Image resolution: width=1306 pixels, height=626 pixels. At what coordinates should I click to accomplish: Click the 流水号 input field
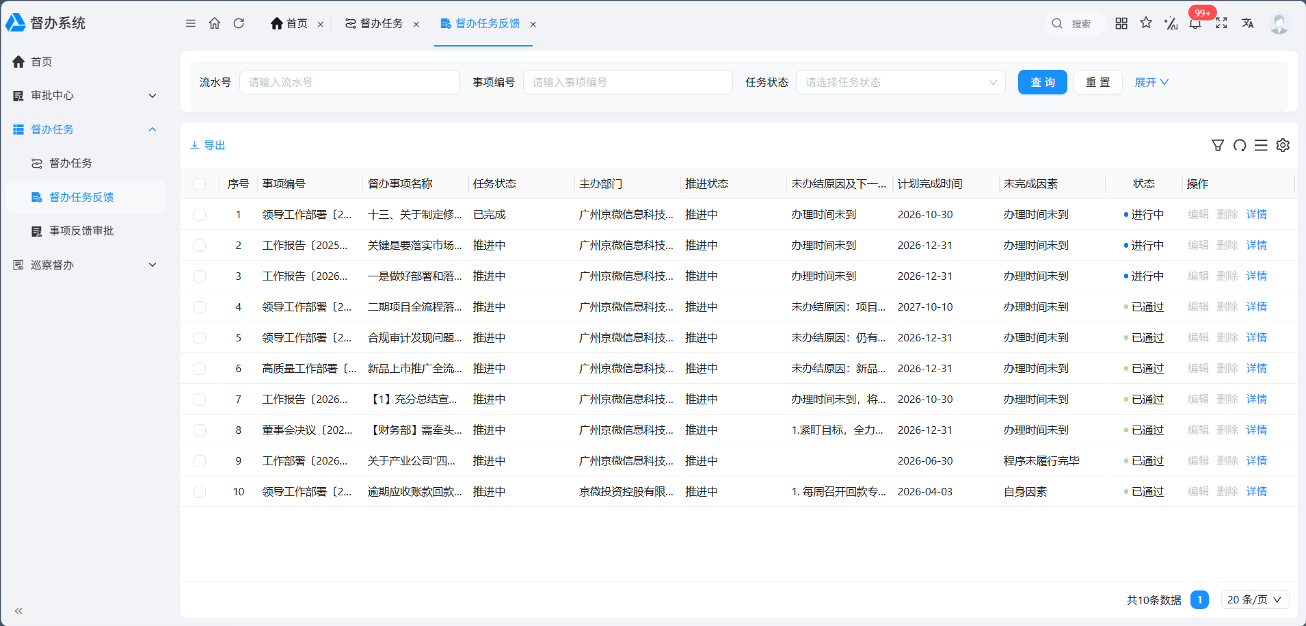[349, 82]
